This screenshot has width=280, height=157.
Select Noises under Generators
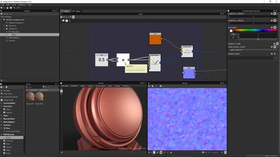click(8, 109)
